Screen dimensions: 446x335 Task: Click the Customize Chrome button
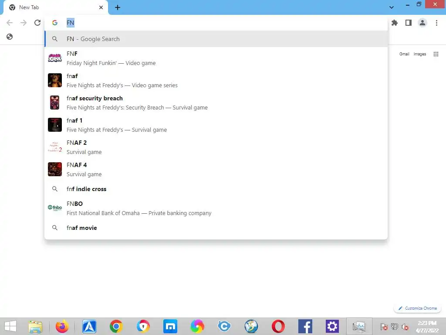tap(417, 308)
